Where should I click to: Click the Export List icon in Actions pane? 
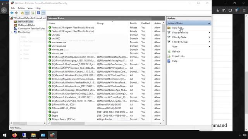pos(169,56)
